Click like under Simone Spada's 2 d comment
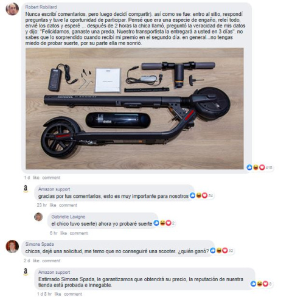The width and height of the screenshot is (292, 297). (36, 260)
